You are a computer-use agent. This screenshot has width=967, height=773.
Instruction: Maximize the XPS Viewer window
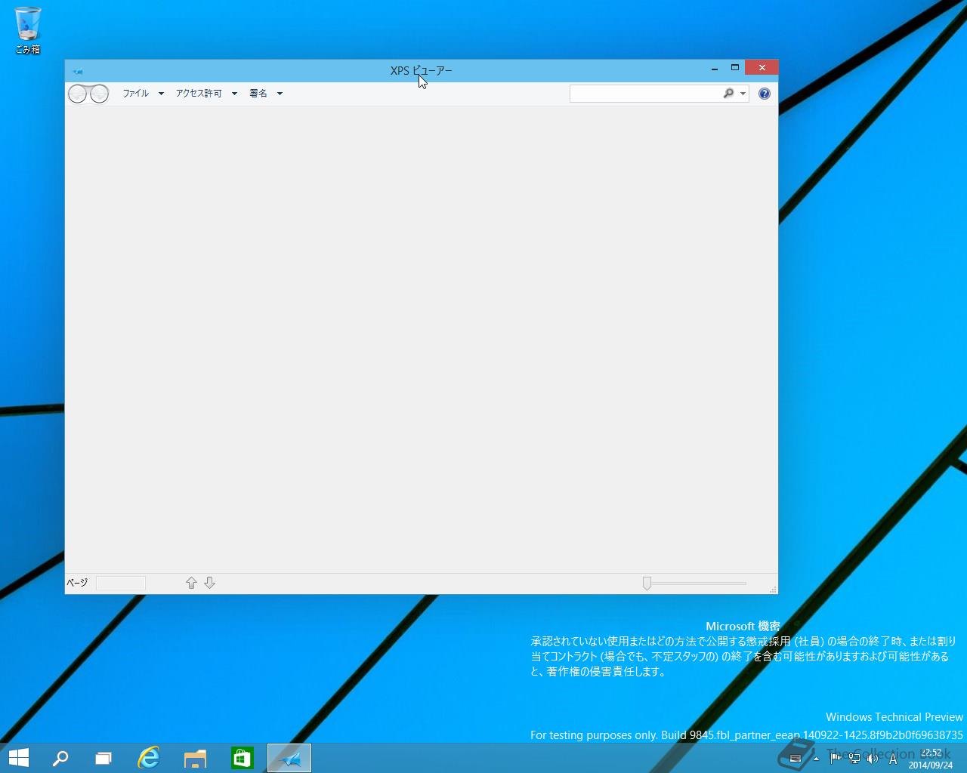pyautogui.click(x=734, y=68)
